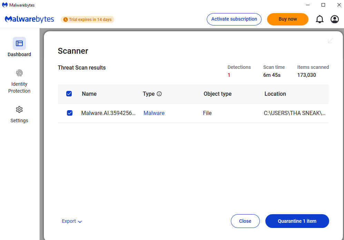This screenshot has width=344, height=240.
Task: Open the account profile icon
Action: [x=335, y=19]
